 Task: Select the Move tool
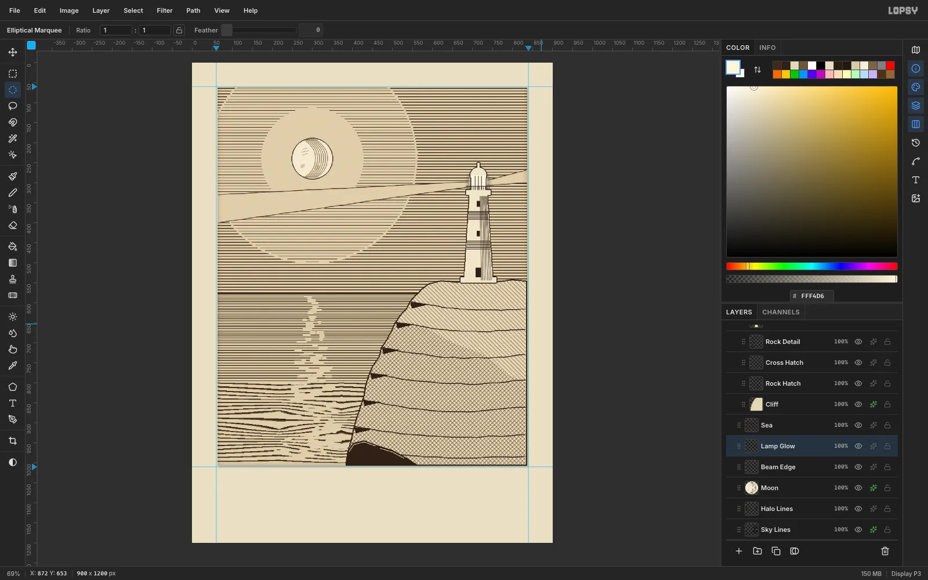[x=13, y=52]
